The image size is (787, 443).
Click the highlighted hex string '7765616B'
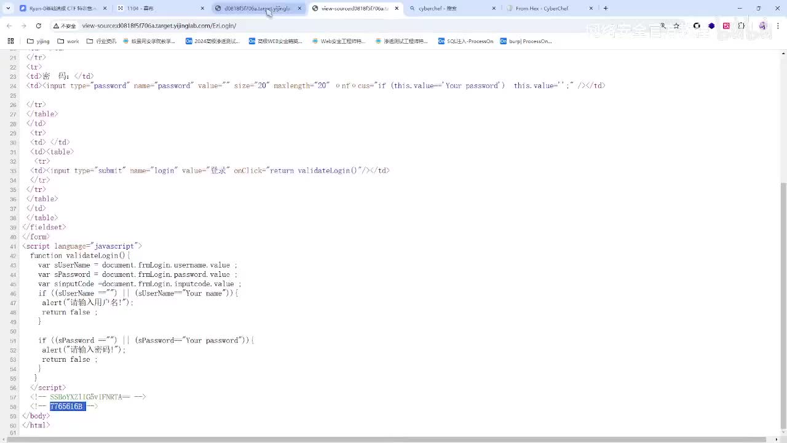coord(66,407)
